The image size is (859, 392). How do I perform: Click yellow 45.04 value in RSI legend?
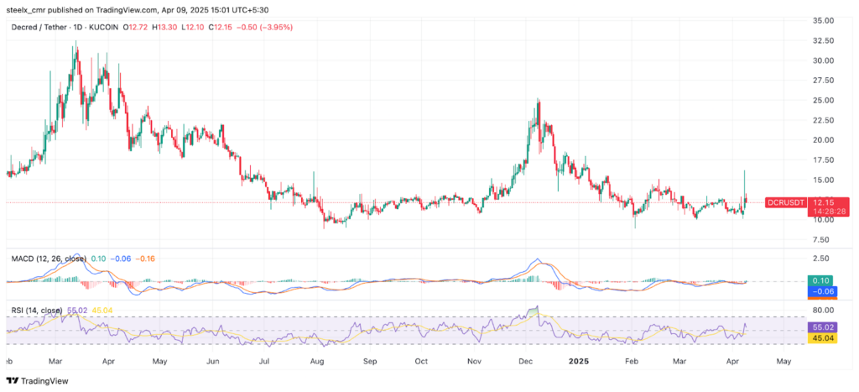[x=102, y=311]
